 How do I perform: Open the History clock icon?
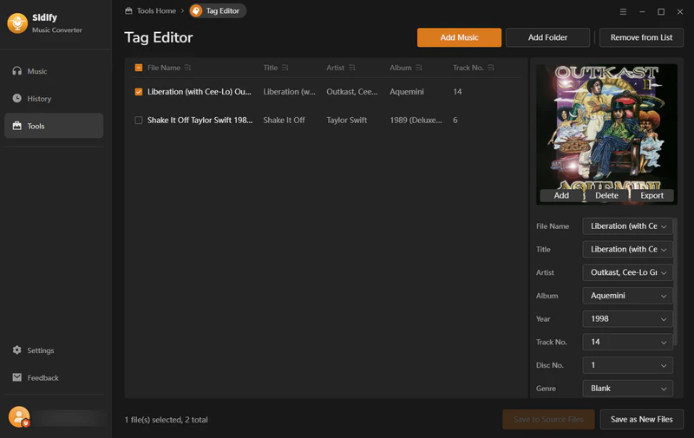pyautogui.click(x=16, y=98)
